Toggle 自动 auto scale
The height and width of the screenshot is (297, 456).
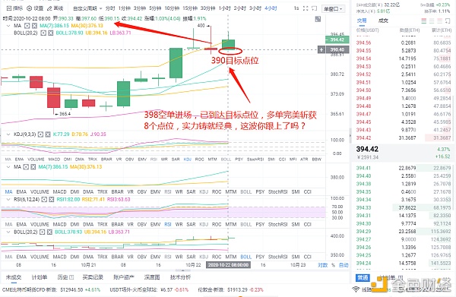pyautogui.click(x=344, y=265)
